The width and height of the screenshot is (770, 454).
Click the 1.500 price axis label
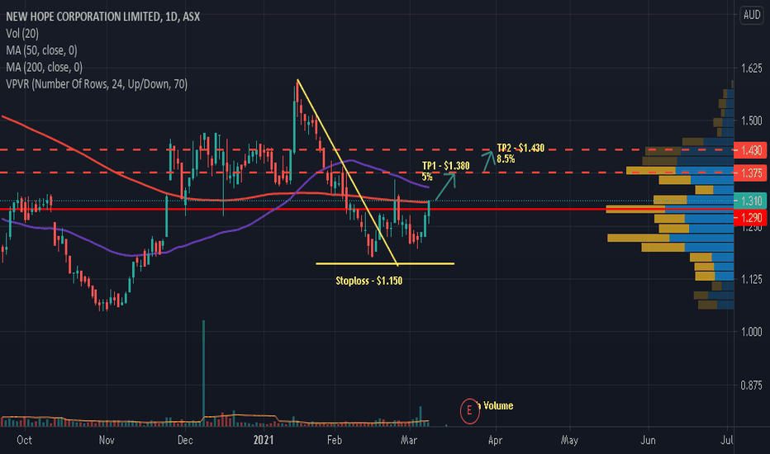pos(751,121)
